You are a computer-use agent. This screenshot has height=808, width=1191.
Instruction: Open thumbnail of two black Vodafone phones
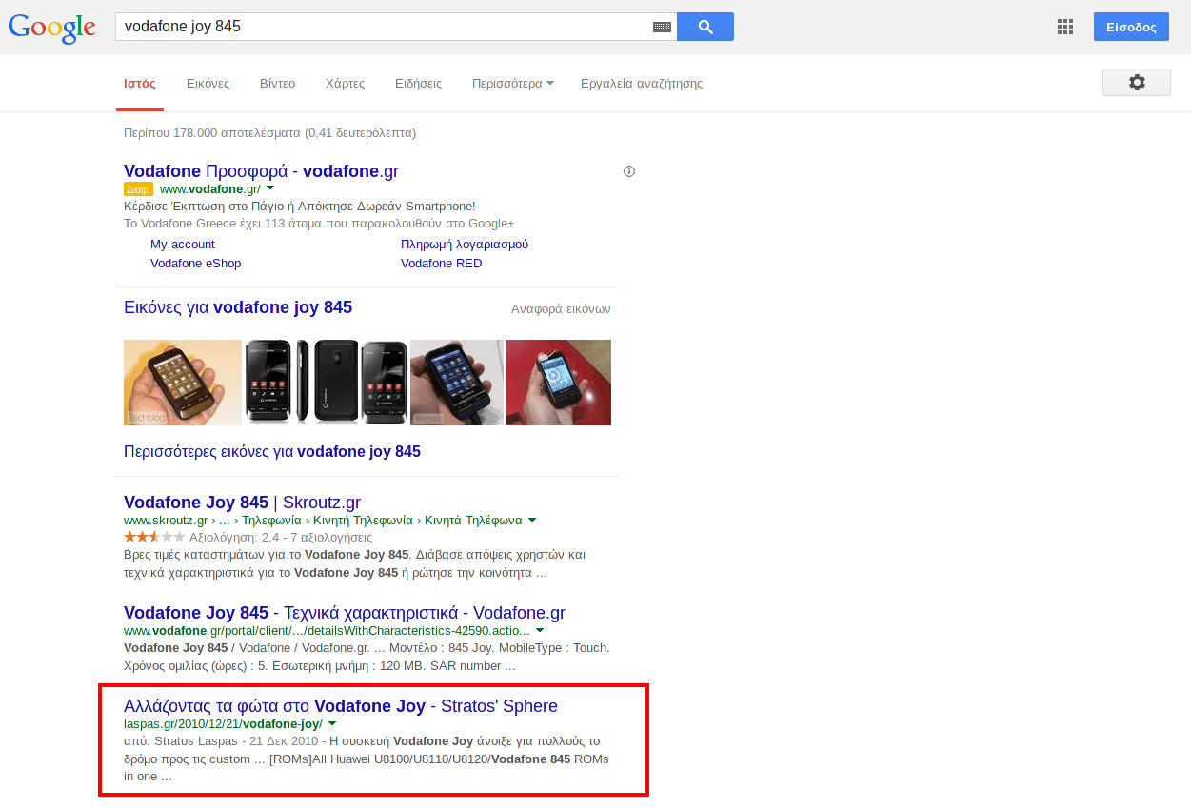point(303,382)
